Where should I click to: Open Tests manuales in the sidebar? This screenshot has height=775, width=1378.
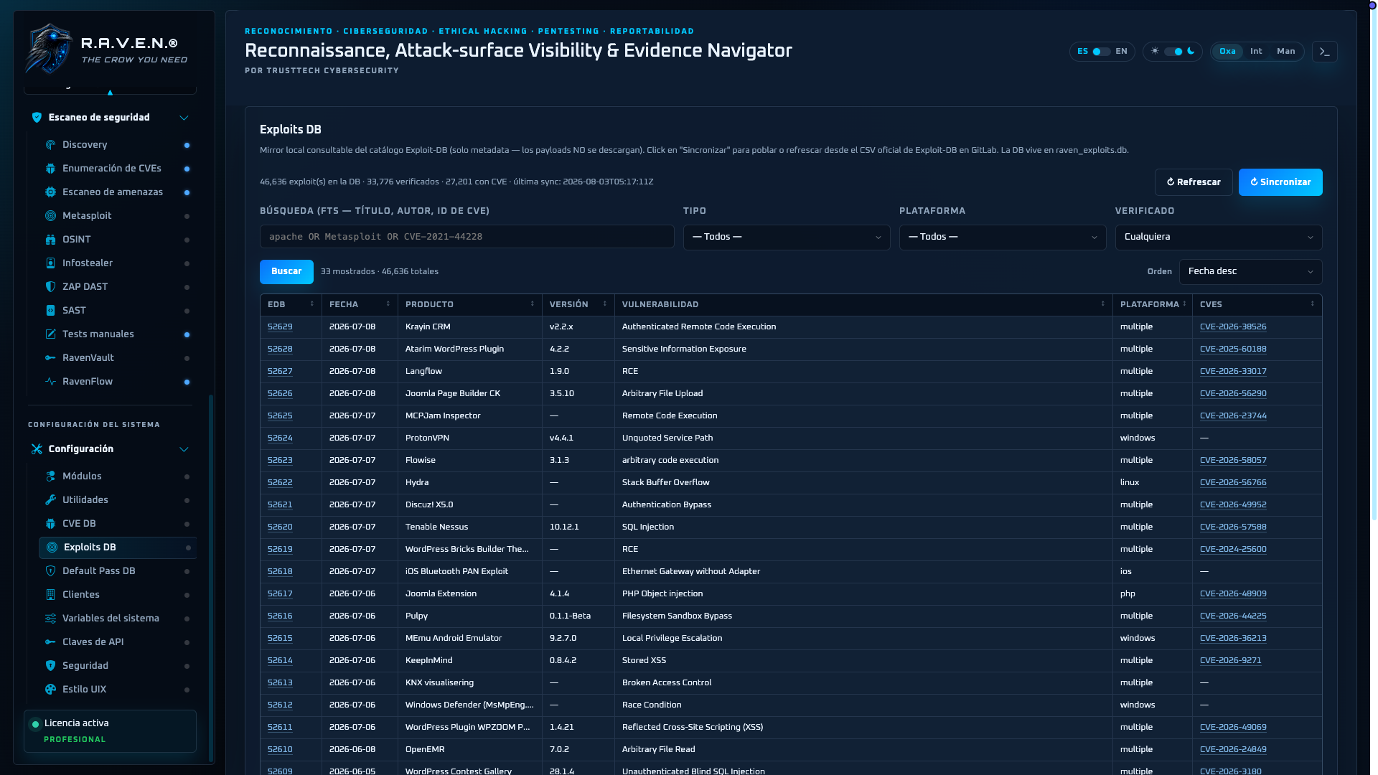click(118, 334)
